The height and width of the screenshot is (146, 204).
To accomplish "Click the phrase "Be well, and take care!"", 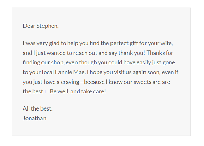I will [x=78, y=92].
